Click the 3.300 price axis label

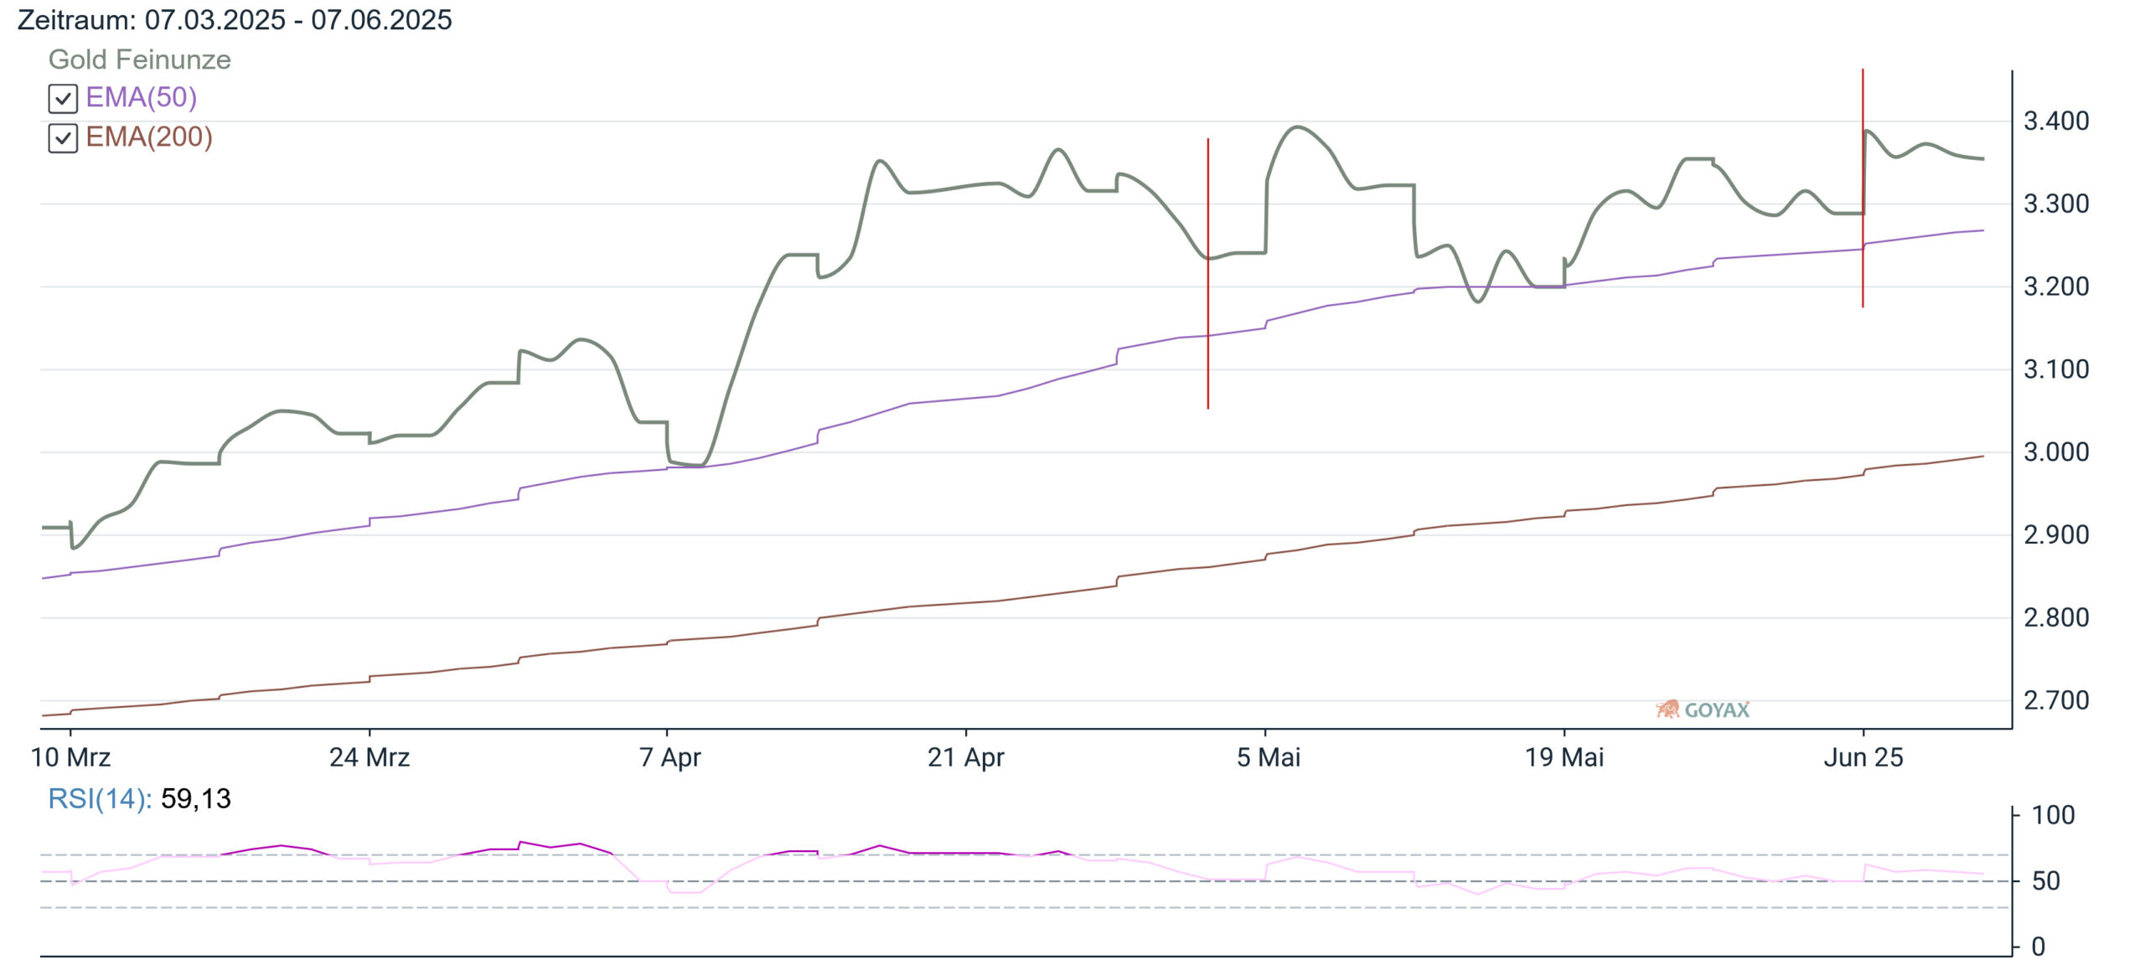(x=2056, y=204)
